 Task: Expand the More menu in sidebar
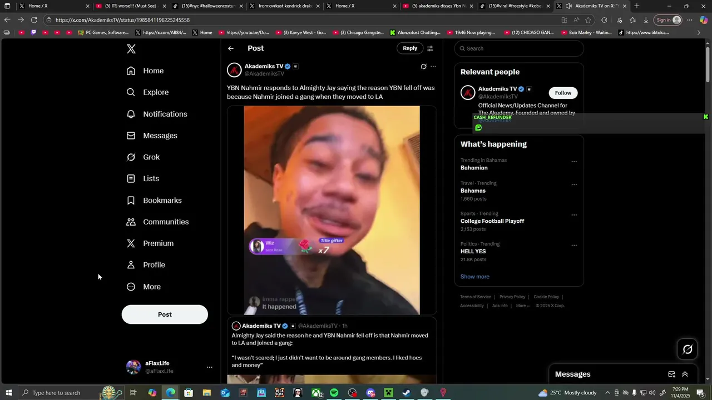pyautogui.click(x=144, y=287)
